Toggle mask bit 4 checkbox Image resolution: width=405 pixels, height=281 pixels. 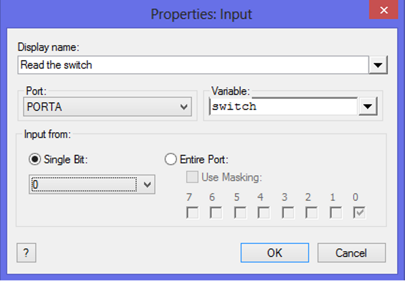[264, 213]
